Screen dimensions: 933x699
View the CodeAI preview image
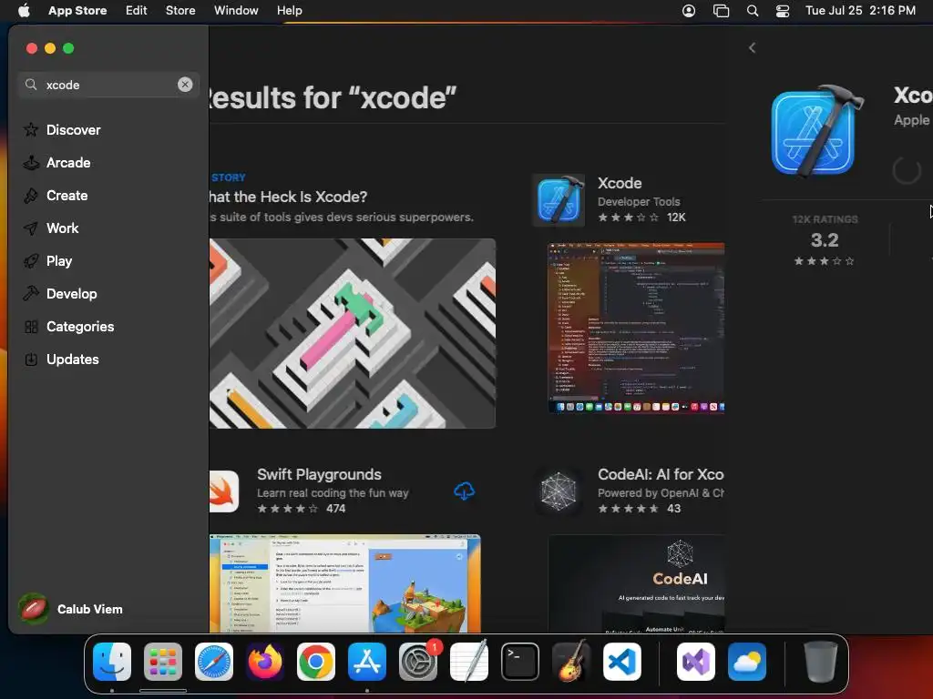636,583
